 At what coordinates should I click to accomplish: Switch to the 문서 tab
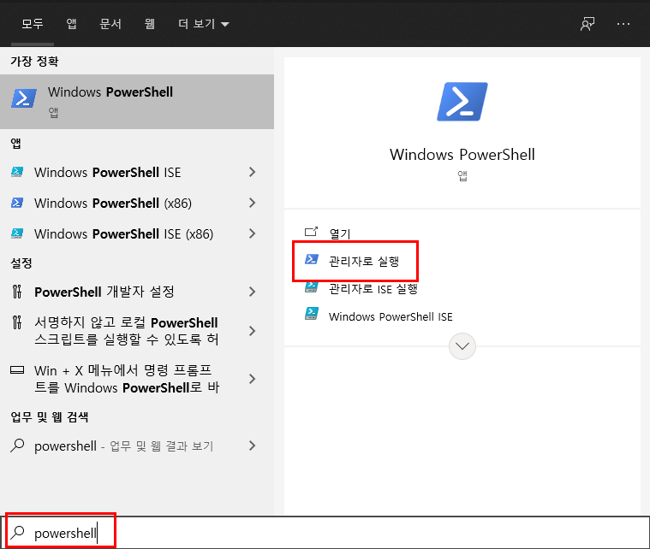coord(110,24)
